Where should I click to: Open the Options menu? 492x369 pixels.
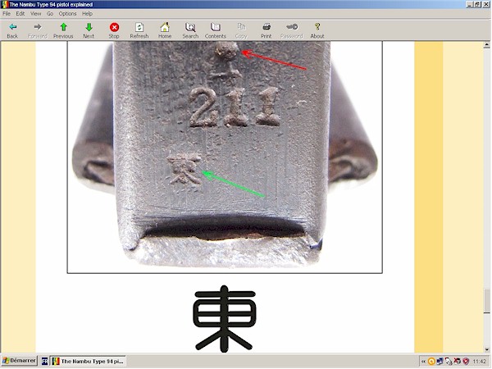[x=68, y=13]
